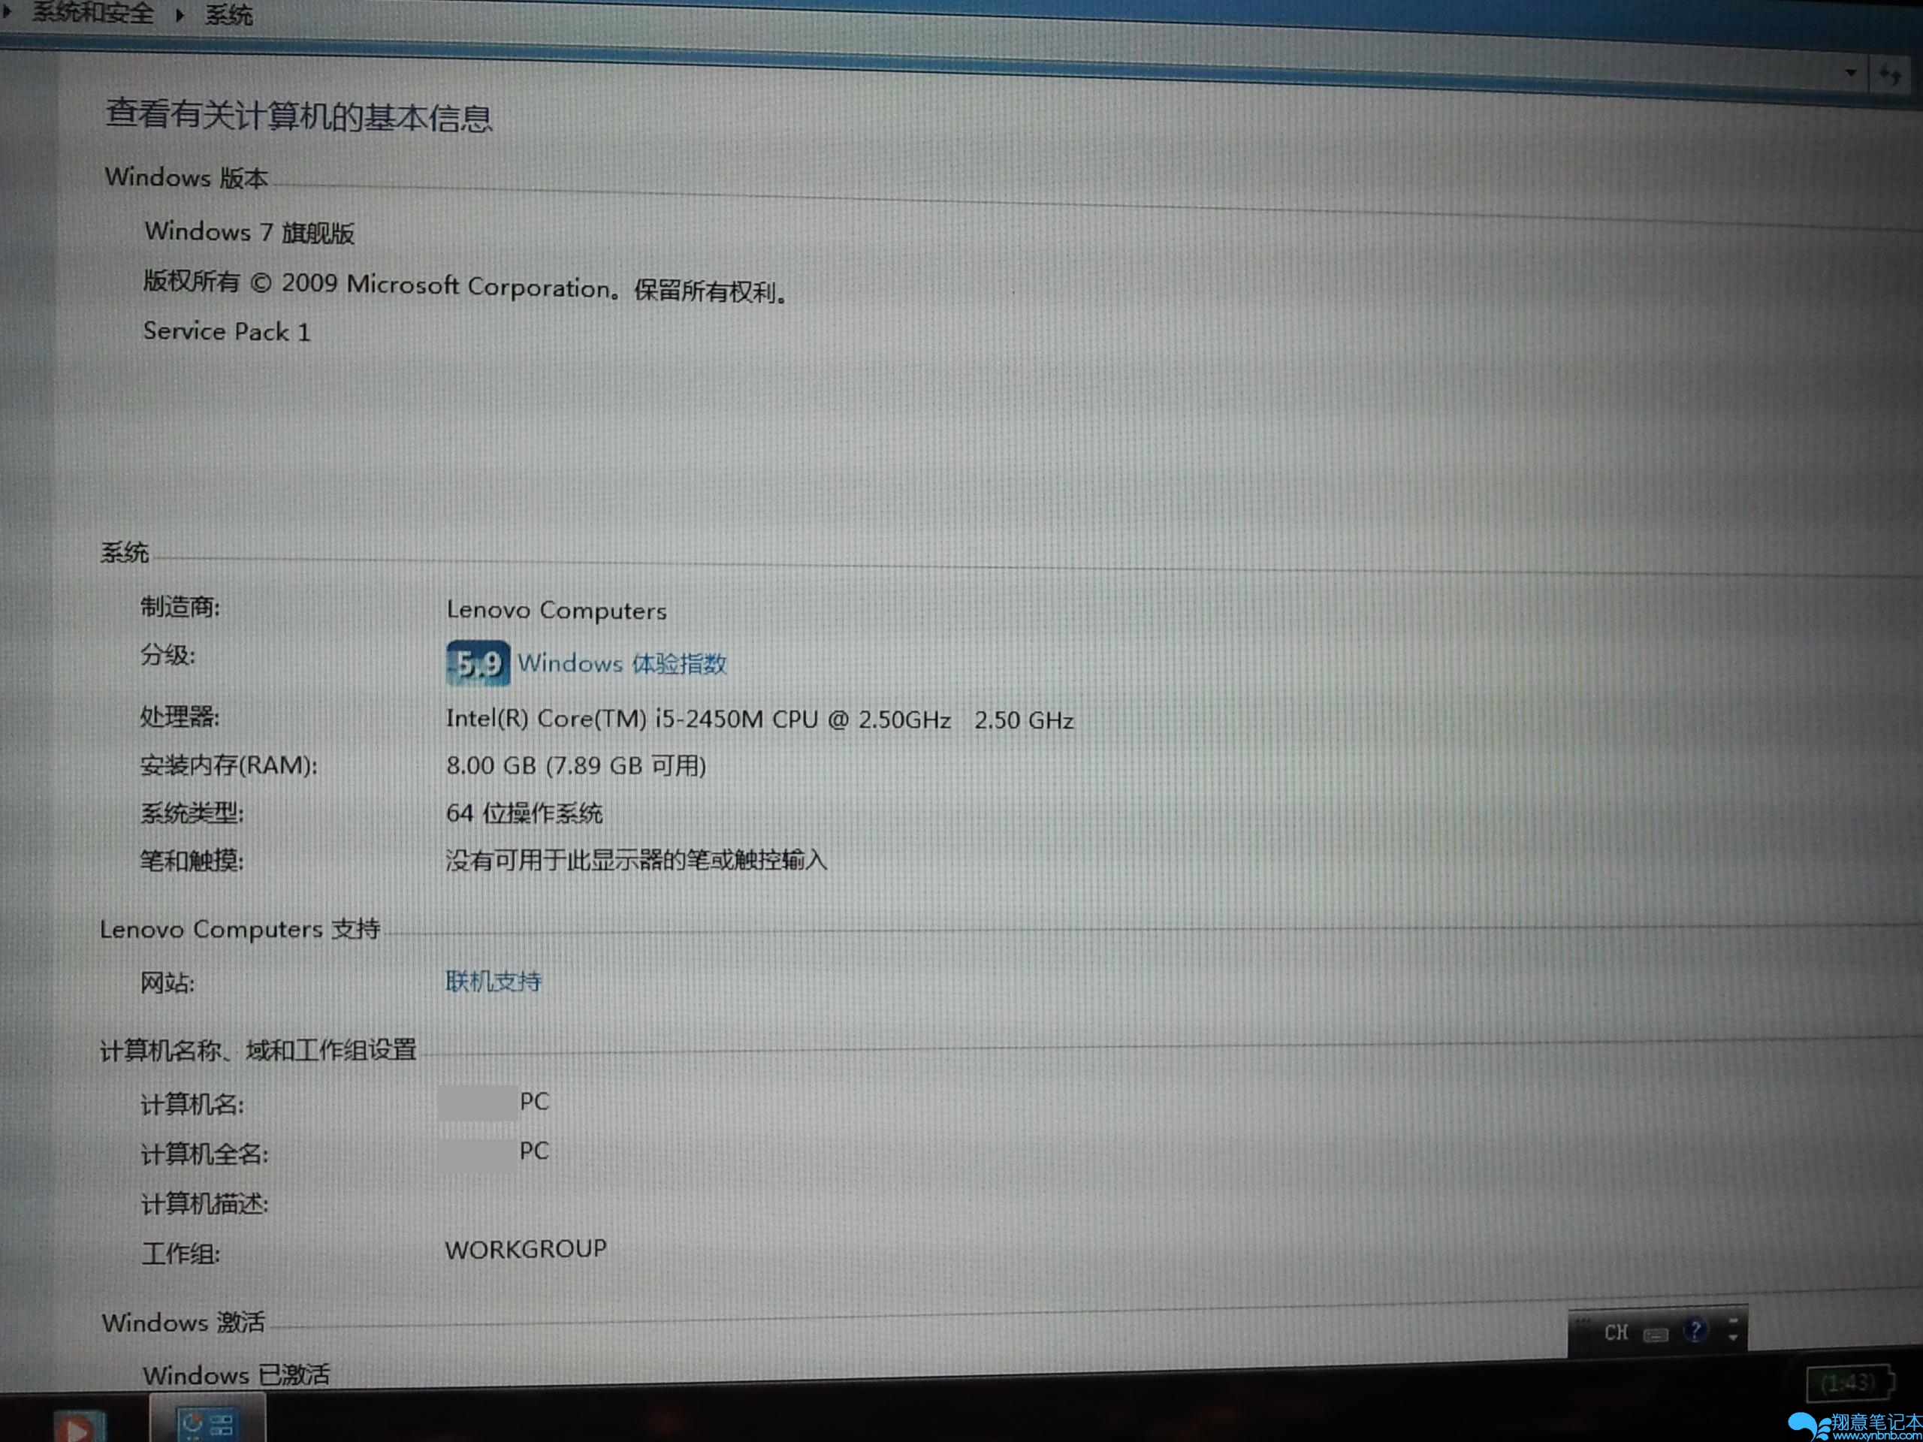Viewport: 1923px width, 1442px height.
Task: Click the CH language indicator
Action: (1615, 1332)
